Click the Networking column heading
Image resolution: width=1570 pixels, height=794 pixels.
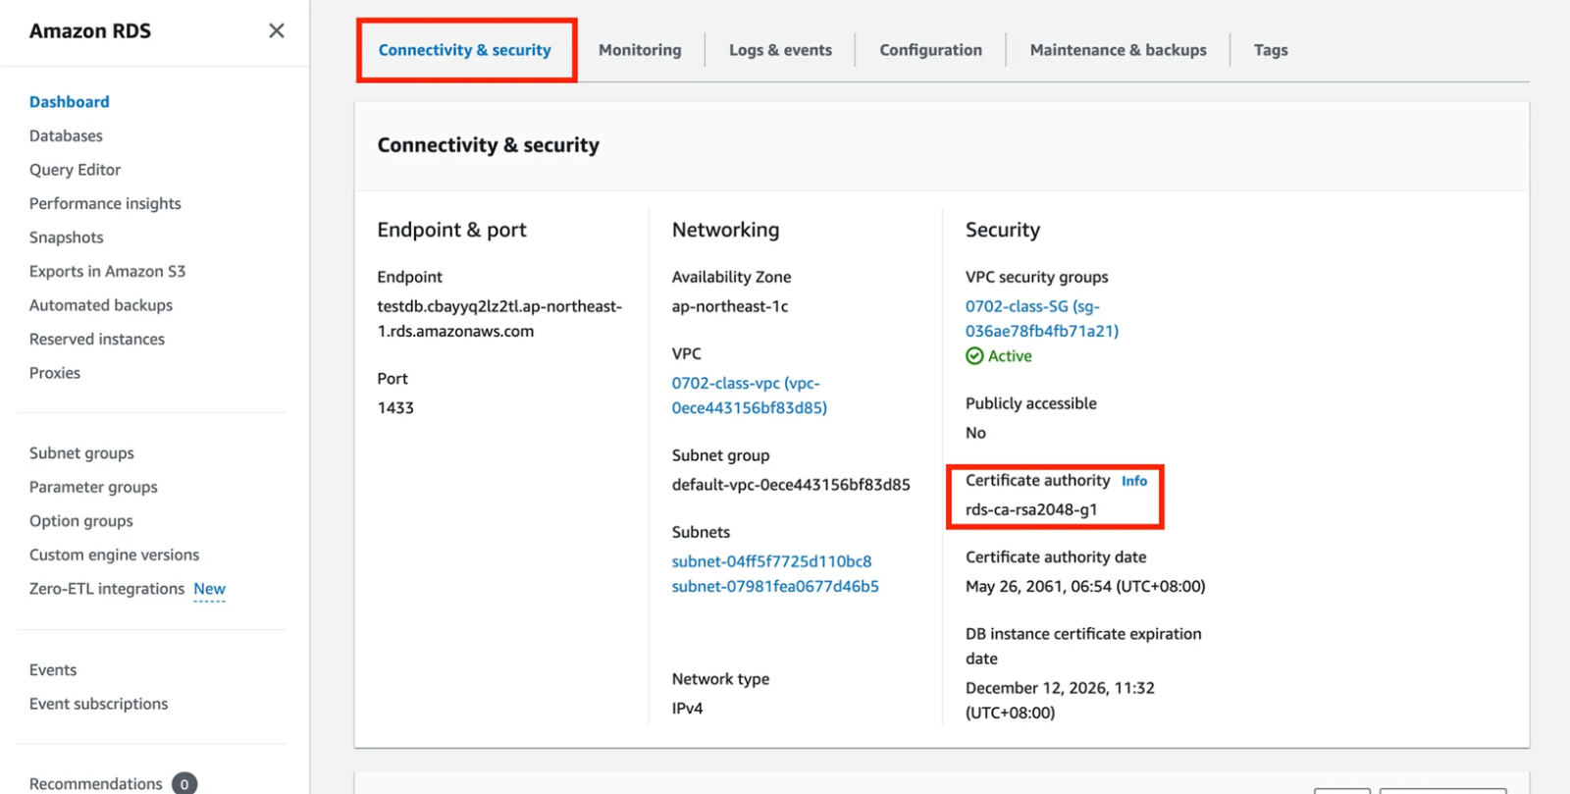pos(725,230)
